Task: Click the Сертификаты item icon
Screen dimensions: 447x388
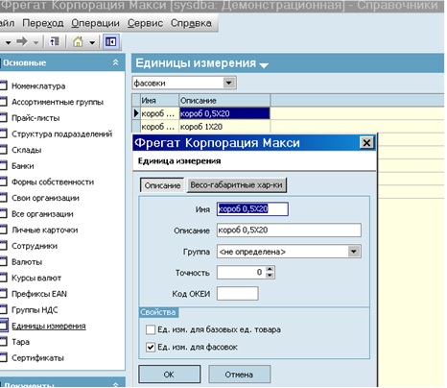Action: tap(3, 358)
